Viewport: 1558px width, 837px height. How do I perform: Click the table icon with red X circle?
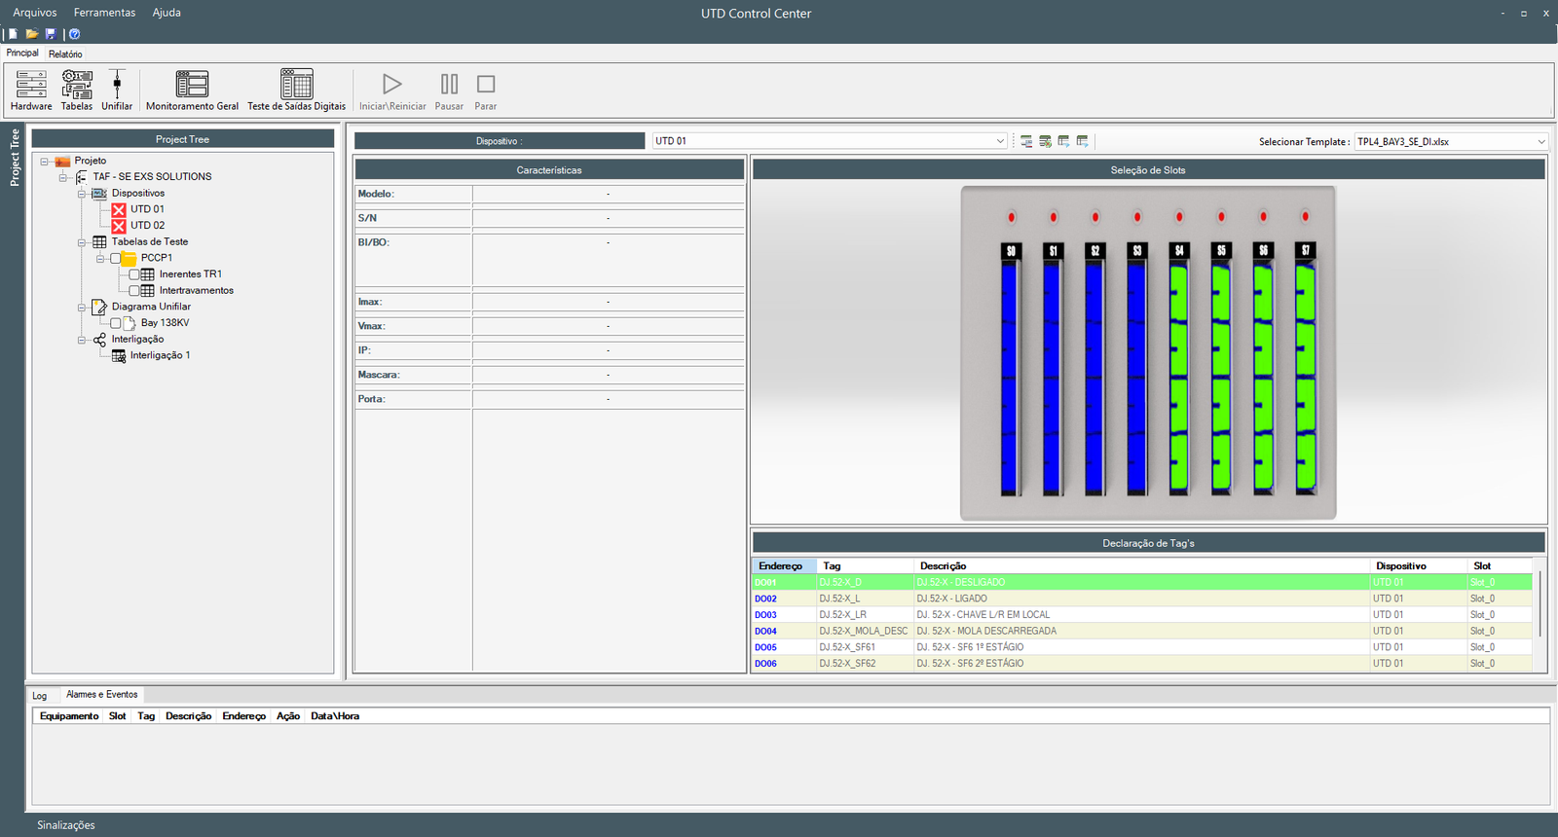coord(1045,141)
